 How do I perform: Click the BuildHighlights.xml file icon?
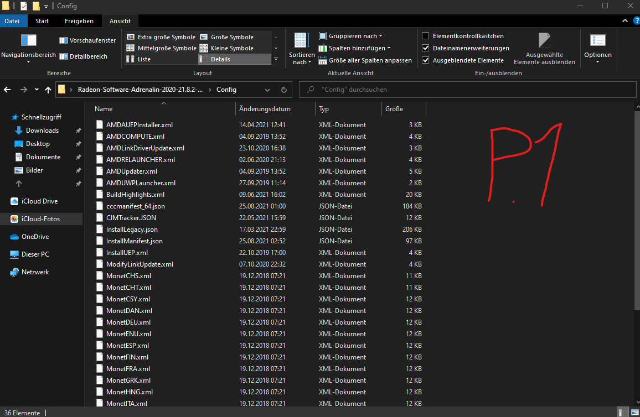click(99, 195)
